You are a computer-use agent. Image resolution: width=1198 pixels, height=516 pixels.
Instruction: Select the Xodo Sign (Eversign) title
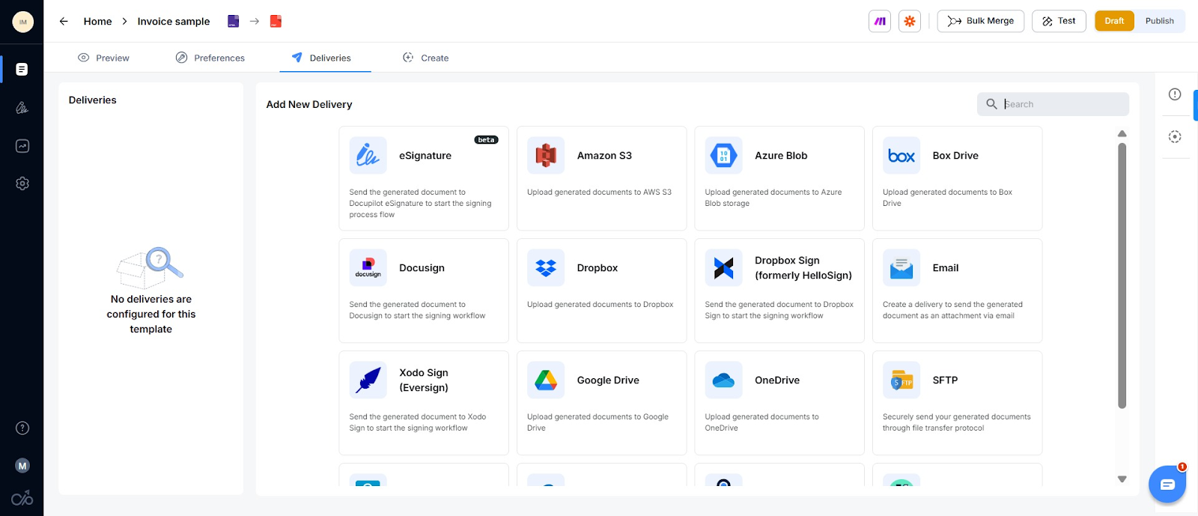coord(424,380)
